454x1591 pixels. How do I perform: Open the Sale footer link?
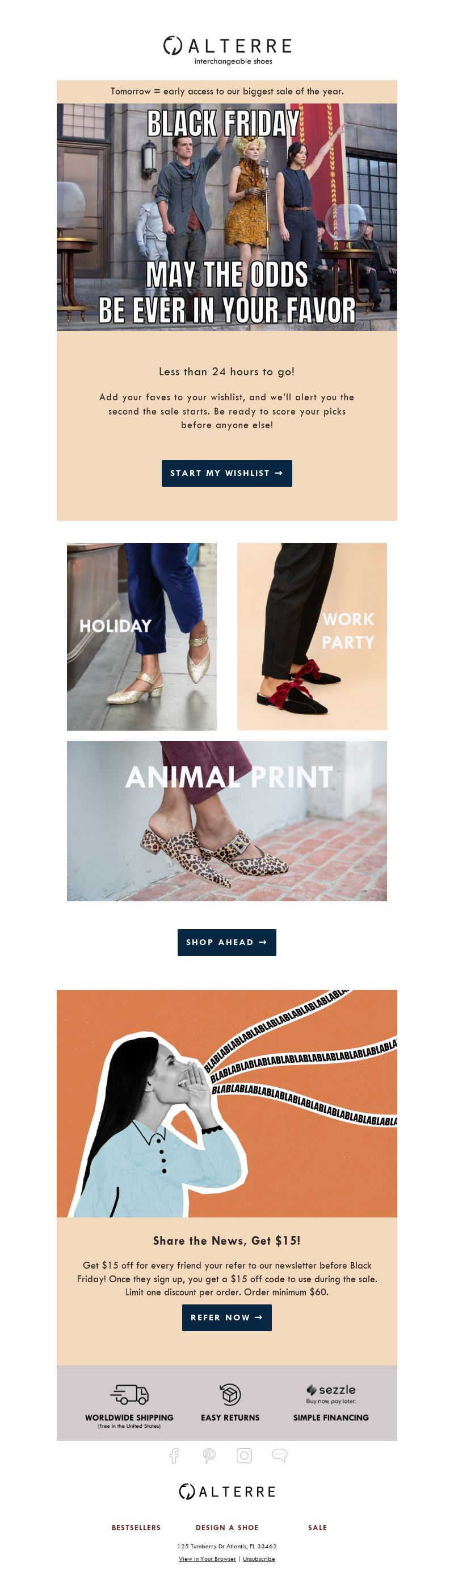click(x=318, y=1527)
